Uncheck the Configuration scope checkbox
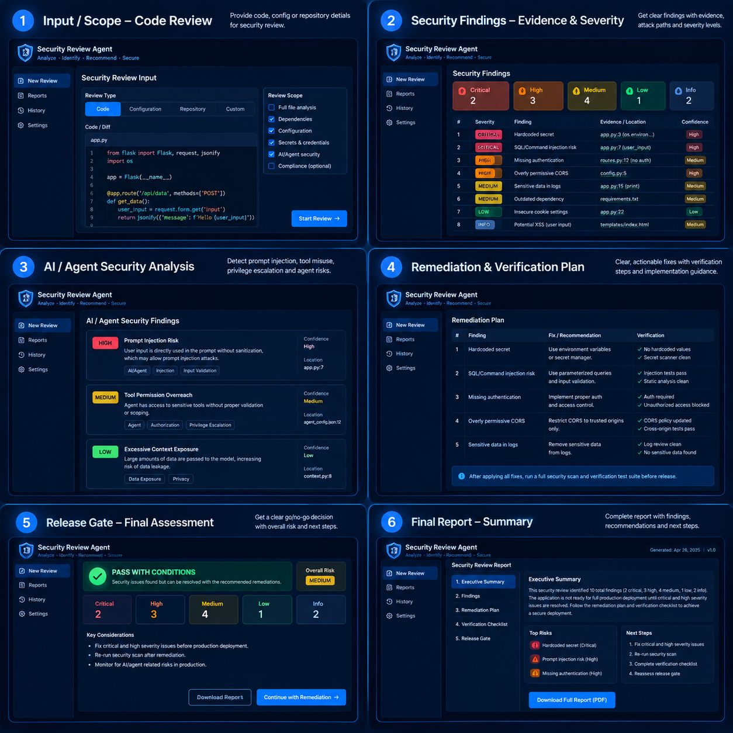Viewport: 733px width, 733px height. (x=271, y=131)
